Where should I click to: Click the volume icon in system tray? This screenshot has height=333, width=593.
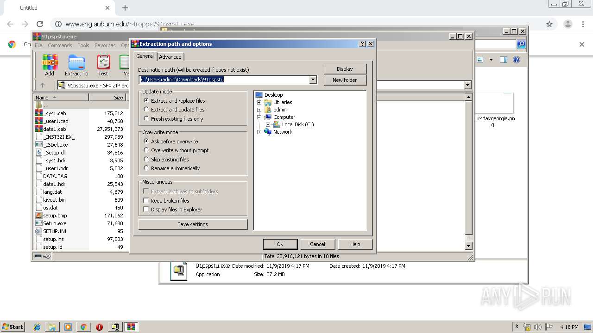(x=538, y=327)
